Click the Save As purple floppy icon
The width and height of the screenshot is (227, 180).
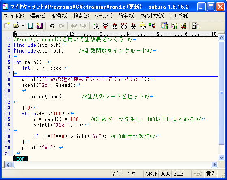pos(40,26)
